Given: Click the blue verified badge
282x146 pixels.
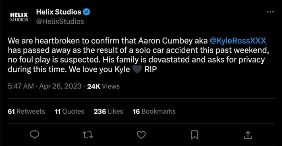Looking at the screenshot, I should (87, 12).
